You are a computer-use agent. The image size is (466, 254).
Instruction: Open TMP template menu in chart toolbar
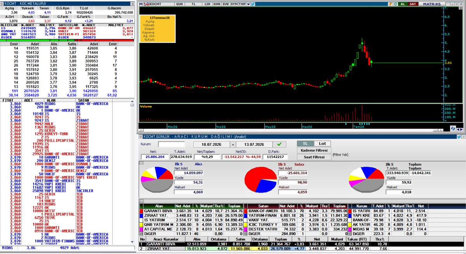(x=242, y=4)
